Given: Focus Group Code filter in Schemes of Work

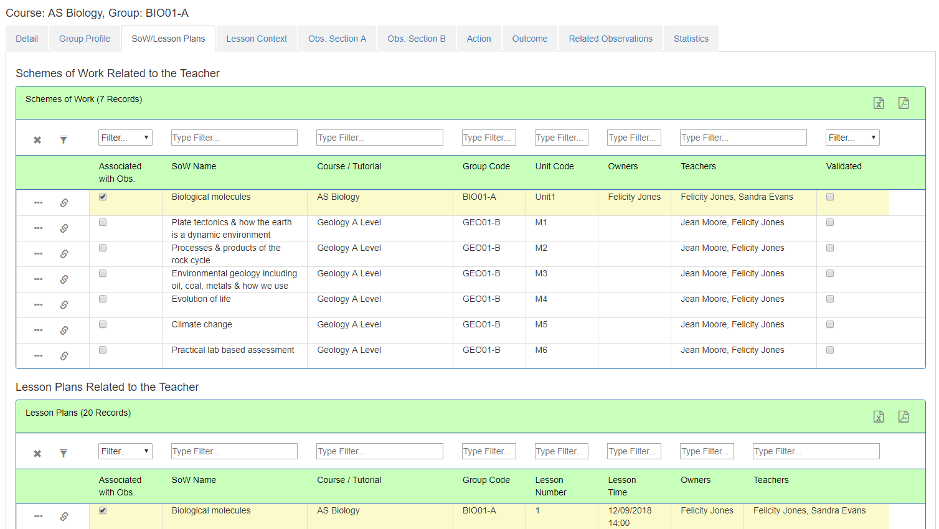Looking at the screenshot, I should click(x=489, y=138).
